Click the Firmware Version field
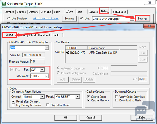The width and height of the screenshot is (157, 124). pyautogui.click(x=38, y=61)
